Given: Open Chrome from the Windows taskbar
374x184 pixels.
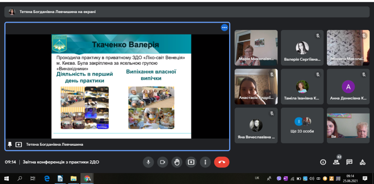Looking at the screenshot, I should pos(87,179).
